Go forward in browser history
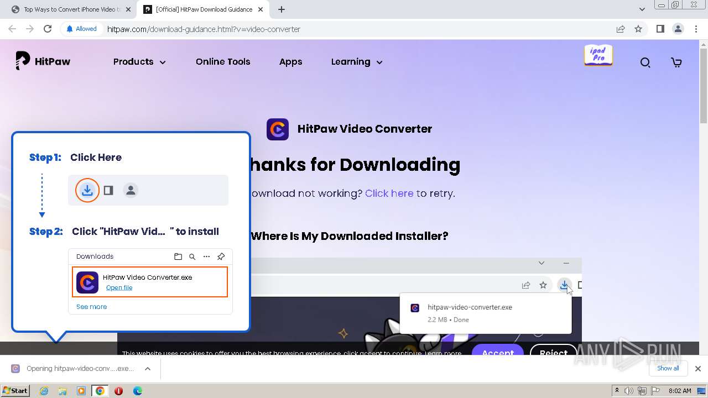Image resolution: width=708 pixels, height=398 pixels. pos(30,29)
